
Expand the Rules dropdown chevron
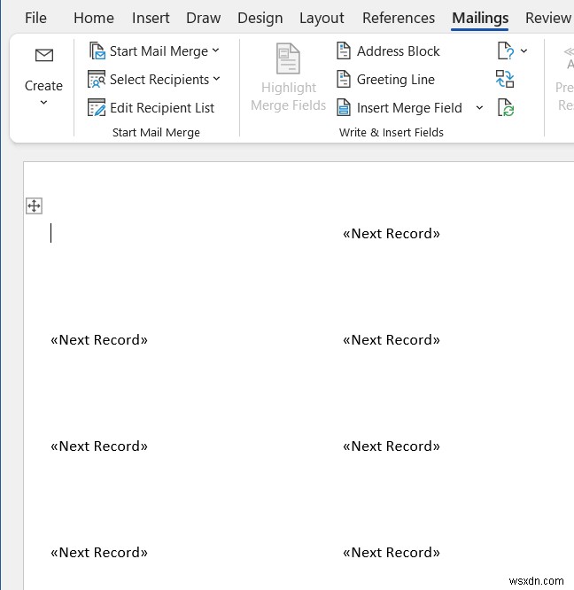click(x=524, y=50)
